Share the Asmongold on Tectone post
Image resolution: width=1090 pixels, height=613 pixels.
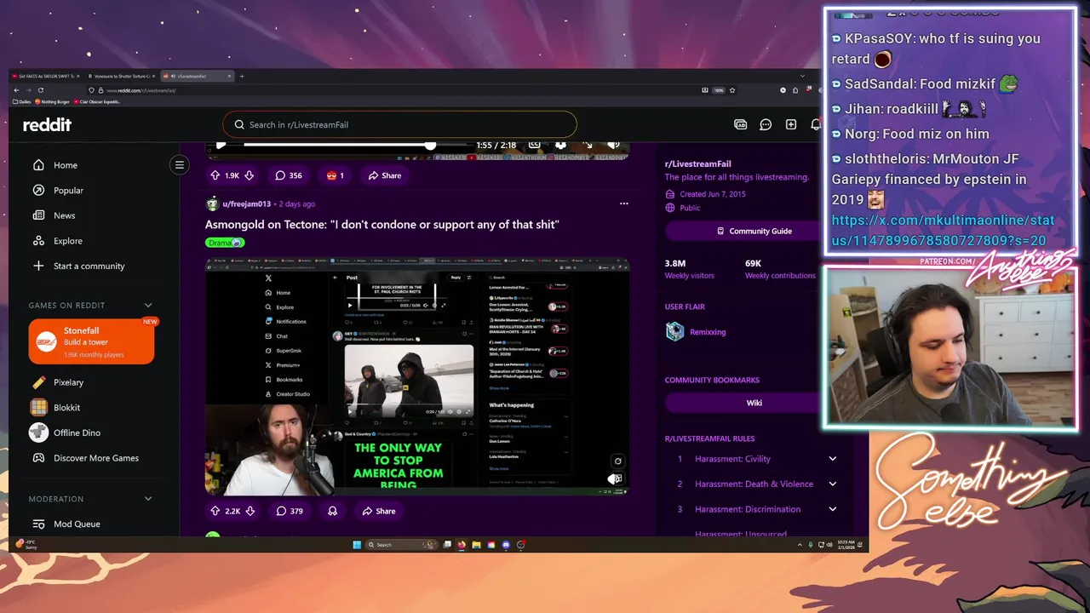click(x=379, y=511)
